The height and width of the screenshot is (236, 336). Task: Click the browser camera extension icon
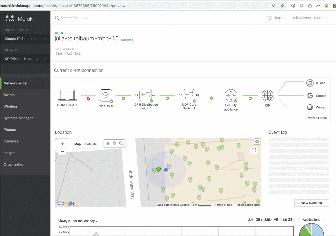pyautogui.click(x=310, y=6)
